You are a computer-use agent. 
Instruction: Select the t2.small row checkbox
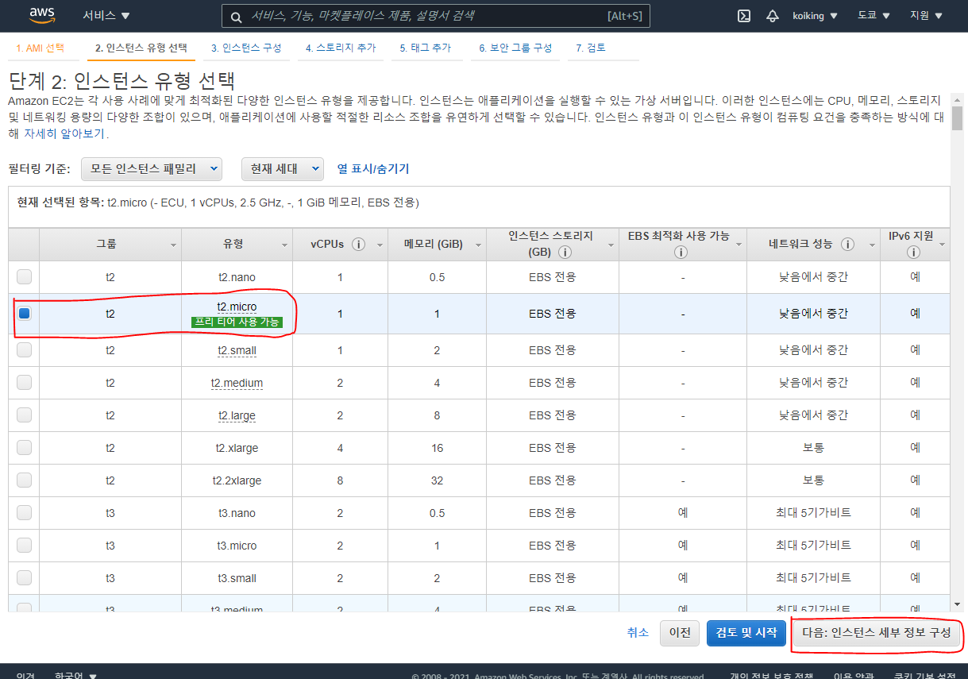pyautogui.click(x=25, y=349)
